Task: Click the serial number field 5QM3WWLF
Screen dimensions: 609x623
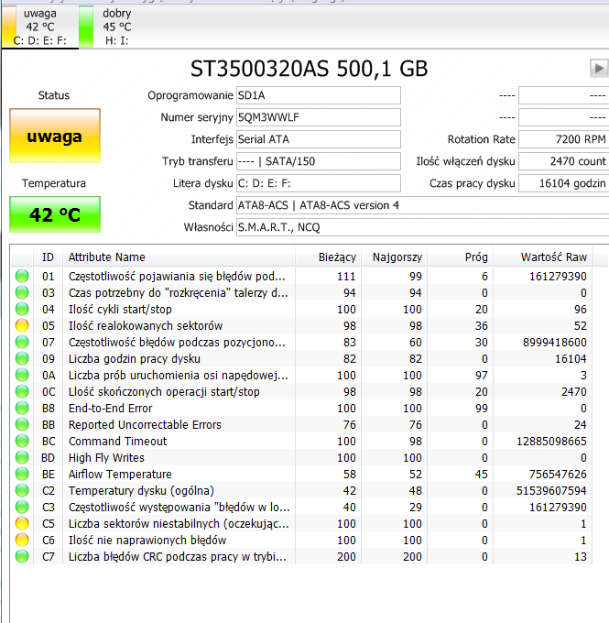Action: point(318,117)
